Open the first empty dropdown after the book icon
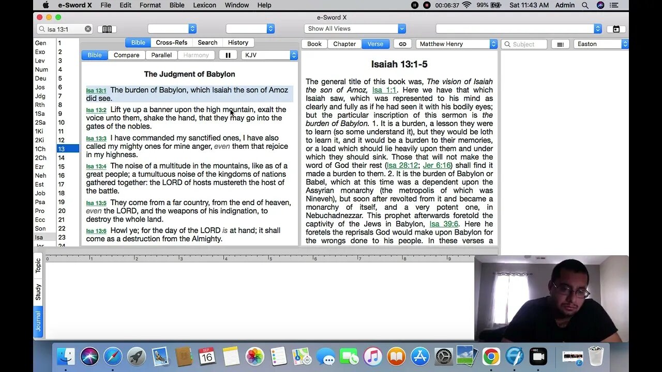 click(x=172, y=29)
